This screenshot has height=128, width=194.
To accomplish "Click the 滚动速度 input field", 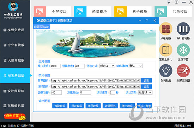I will click(112, 92).
